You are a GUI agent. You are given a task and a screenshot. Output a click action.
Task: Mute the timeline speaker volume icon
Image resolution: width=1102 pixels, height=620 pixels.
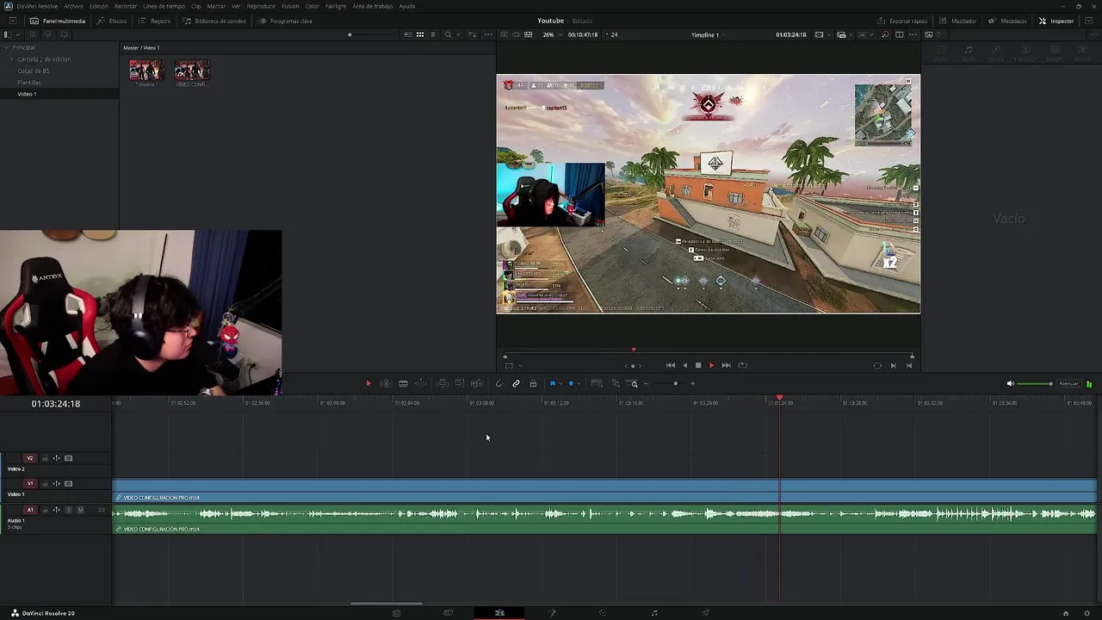coord(1011,383)
